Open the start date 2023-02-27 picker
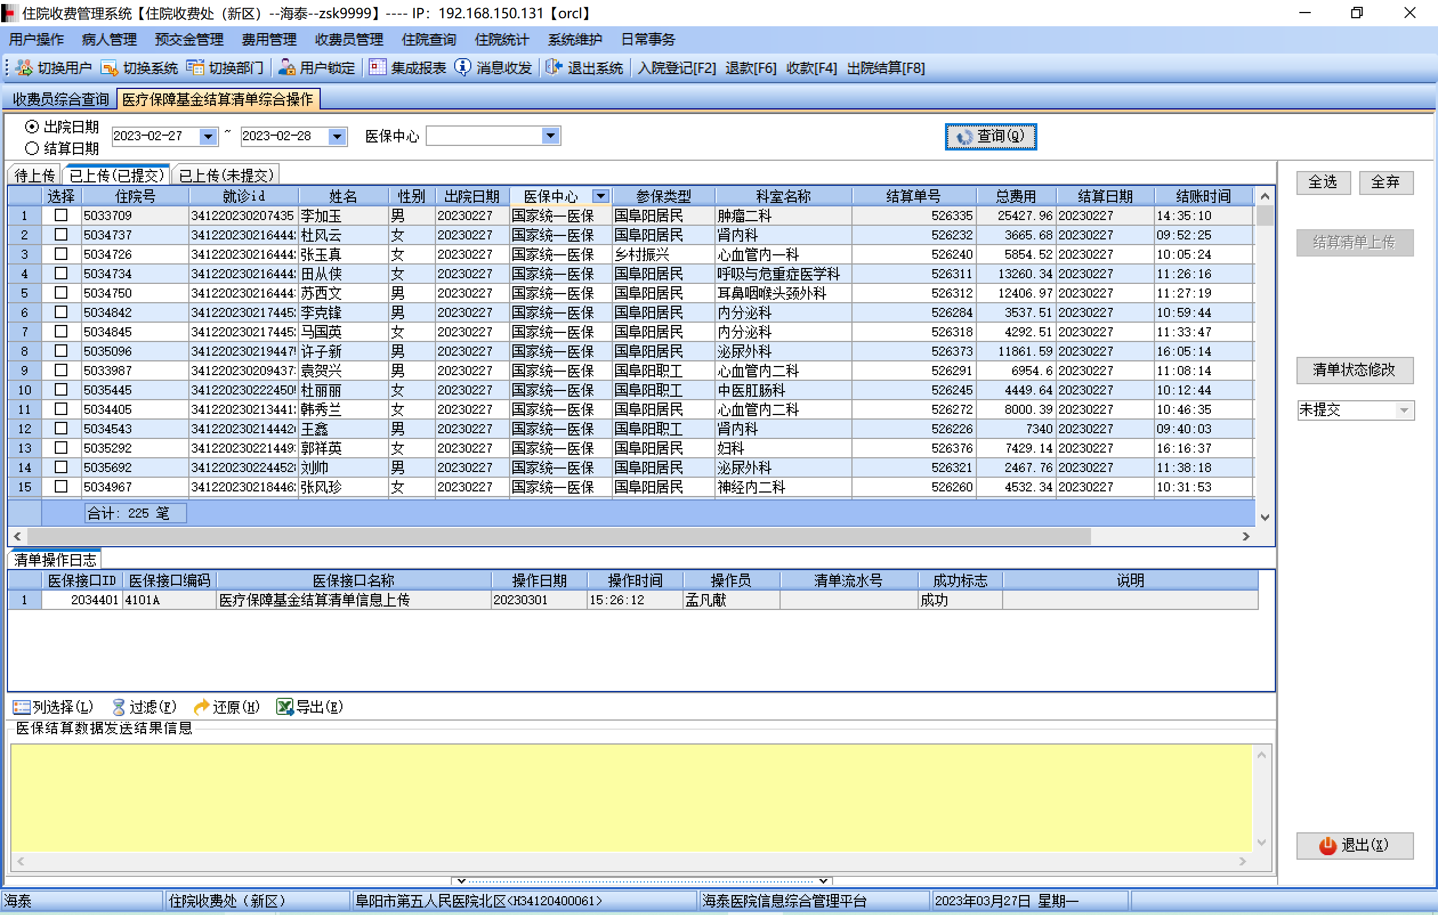Image resolution: width=1438 pixels, height=915 pixels. point(207,137)
